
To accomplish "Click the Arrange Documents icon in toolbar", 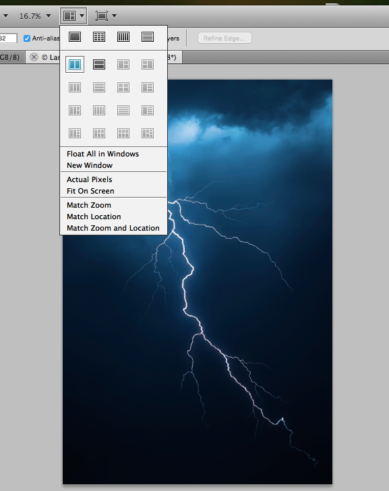I will pyautogui.click(x=69, y=16).
